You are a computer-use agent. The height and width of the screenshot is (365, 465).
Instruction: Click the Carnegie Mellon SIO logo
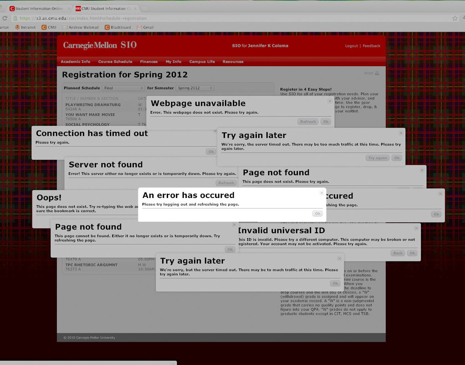pos(100,45)
